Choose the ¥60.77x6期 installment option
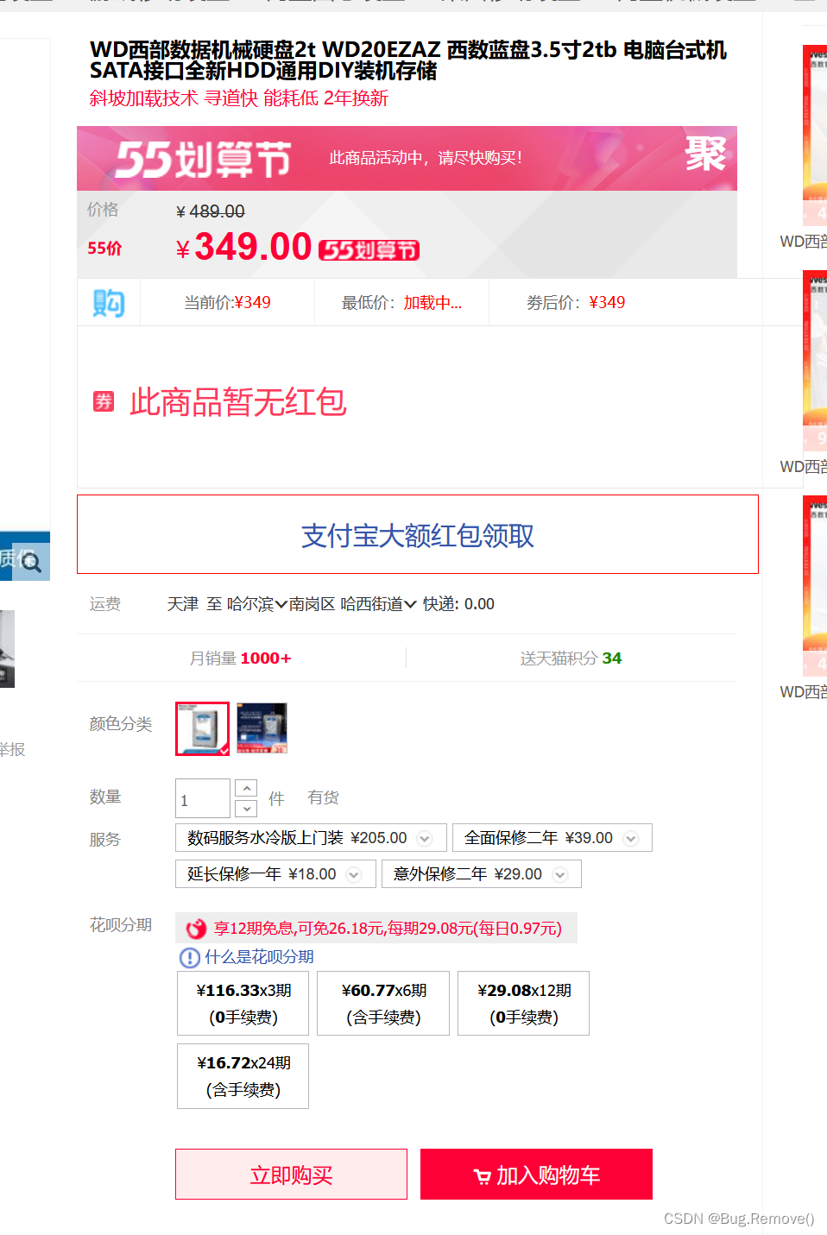Image resolution: width=827 pixels, height=1235 pixels. 383,1004
